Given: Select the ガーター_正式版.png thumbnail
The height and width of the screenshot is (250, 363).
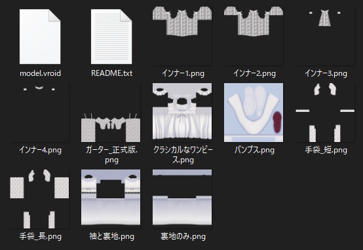Looking at the screenshot, I should click(x=111, y=113).
